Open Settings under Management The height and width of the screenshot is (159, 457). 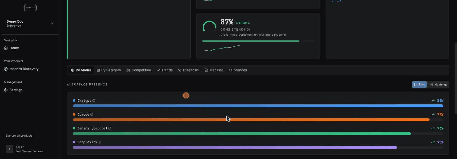[x=30, y=90]
